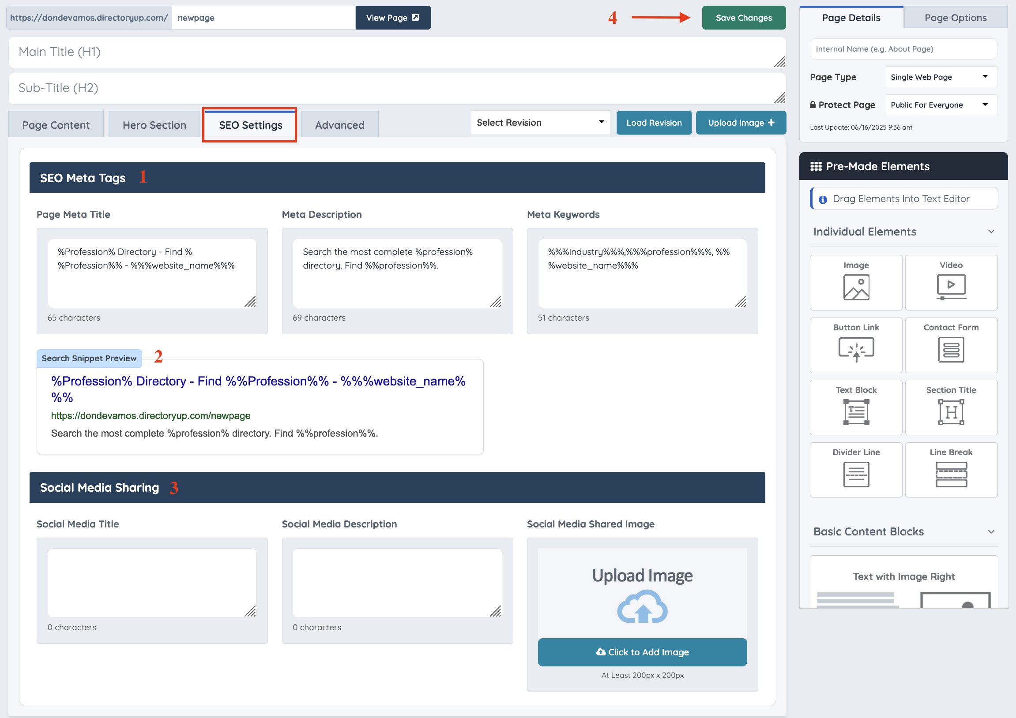Click the Section Title element icon

tap(951, 412)
